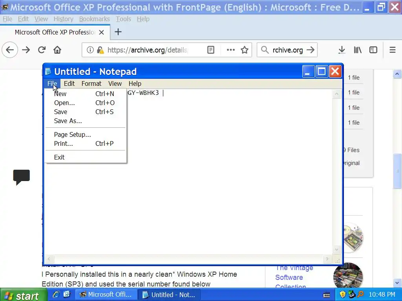
Task: Open the Notepad View menu
Action: 115,83
